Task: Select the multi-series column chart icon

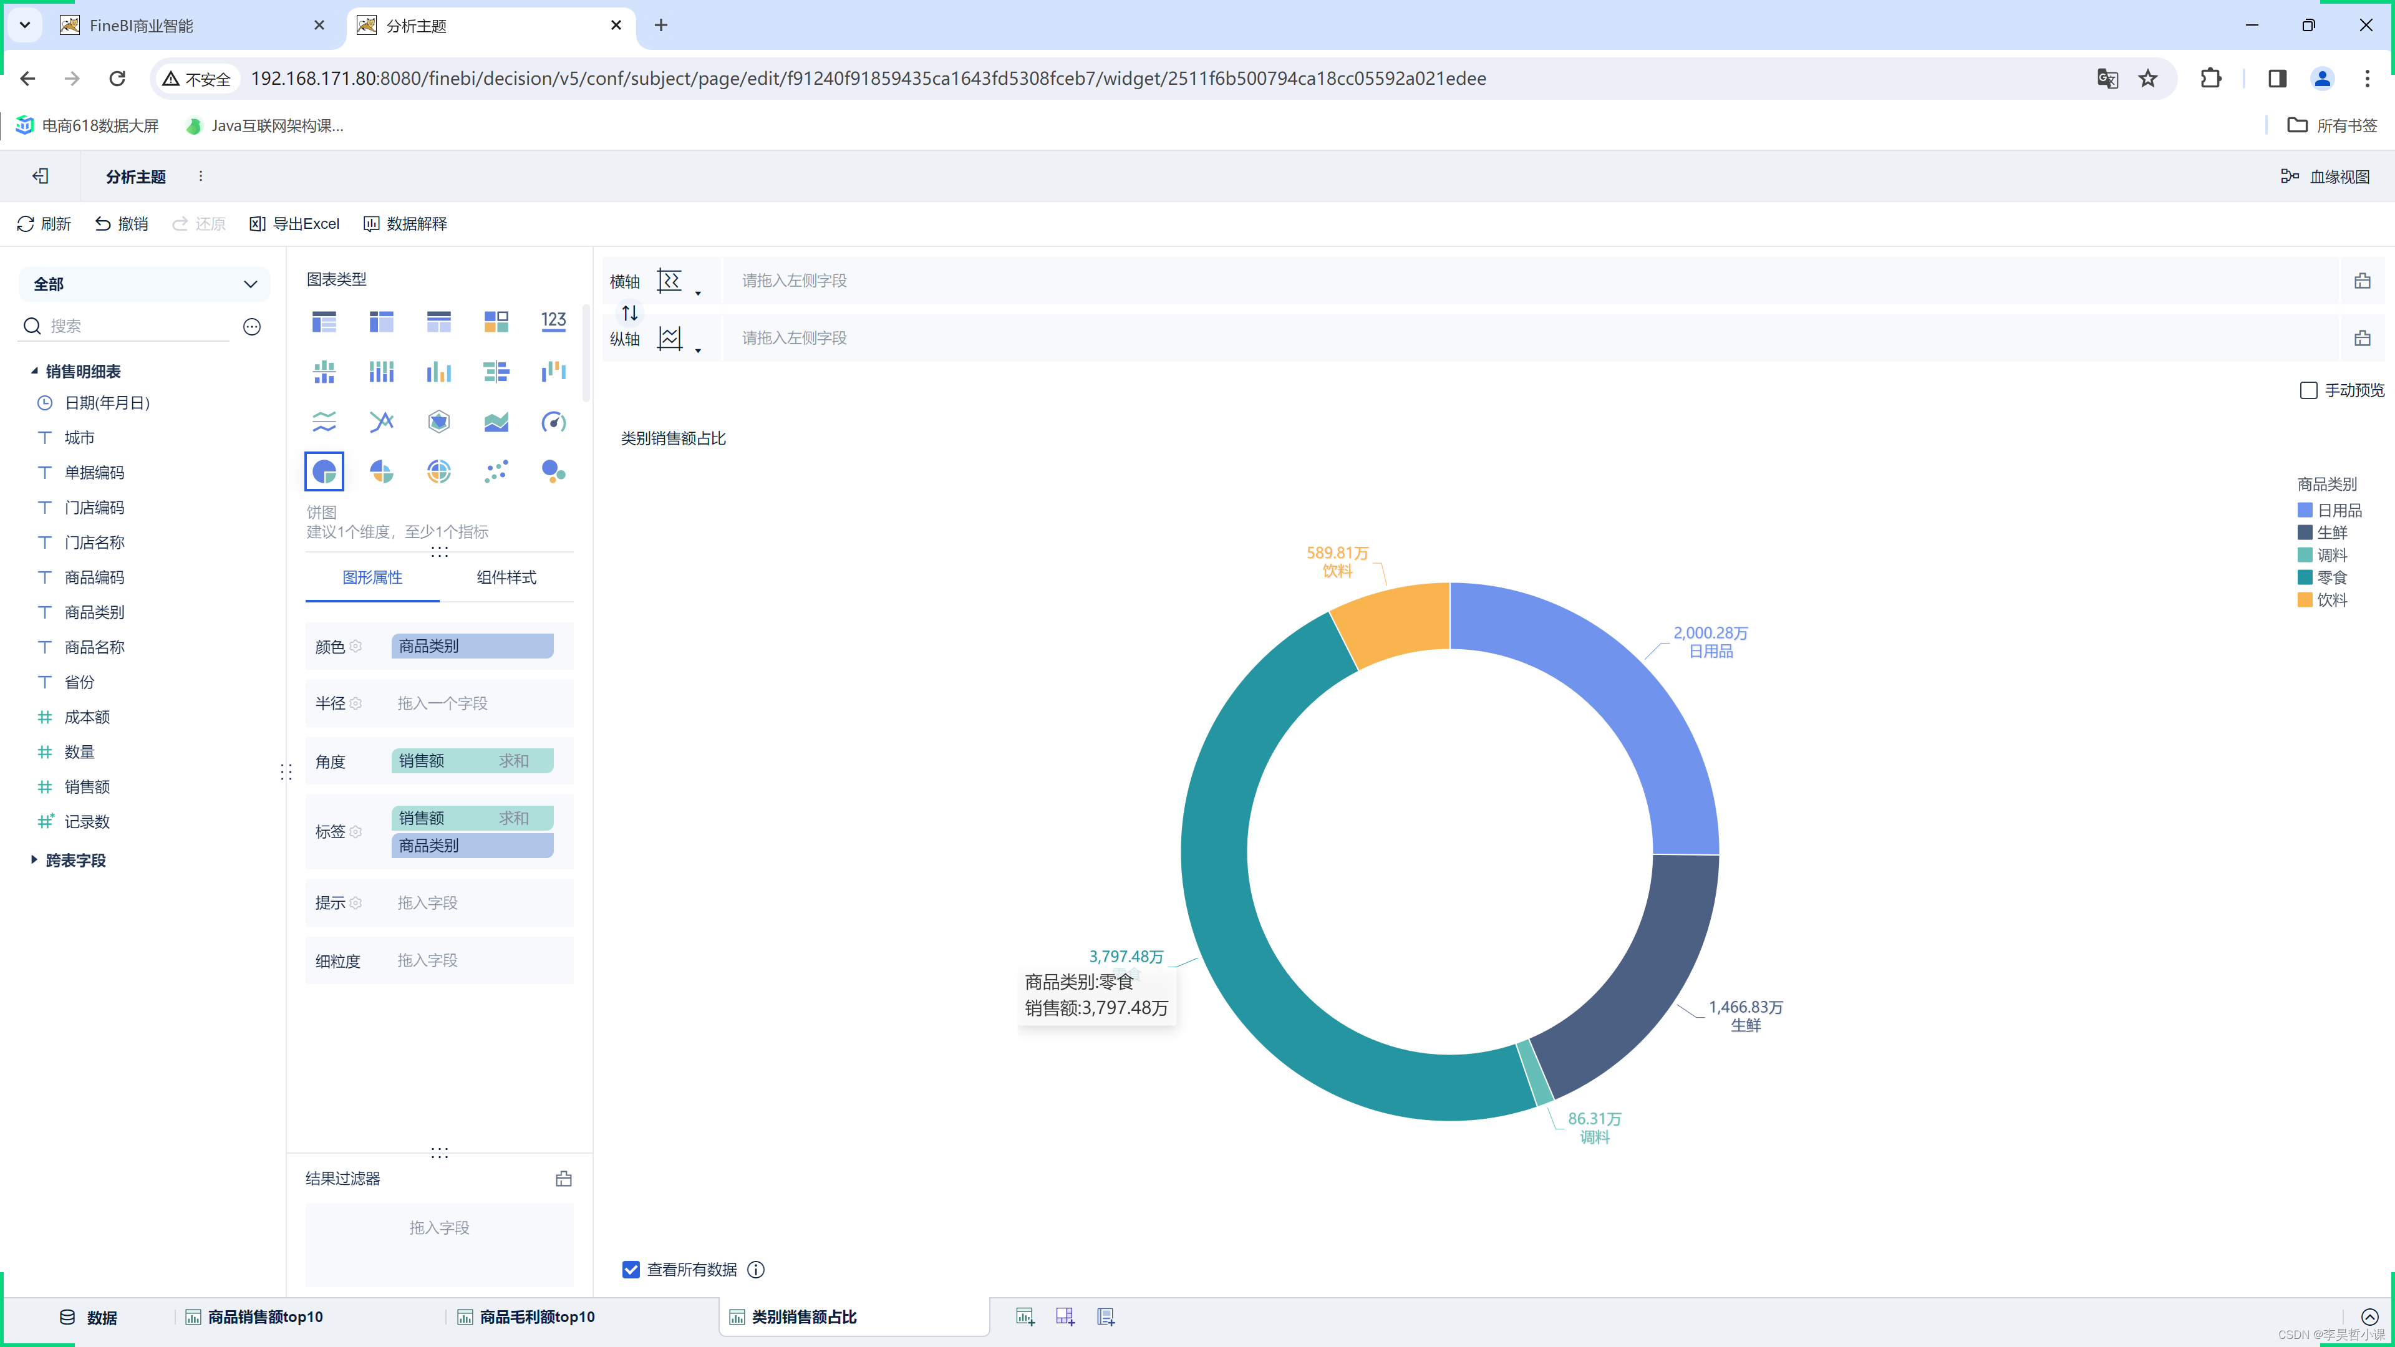Action: pos(439,372)
